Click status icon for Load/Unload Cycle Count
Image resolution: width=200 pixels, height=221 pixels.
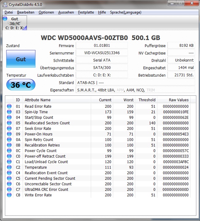click(9, 162)
